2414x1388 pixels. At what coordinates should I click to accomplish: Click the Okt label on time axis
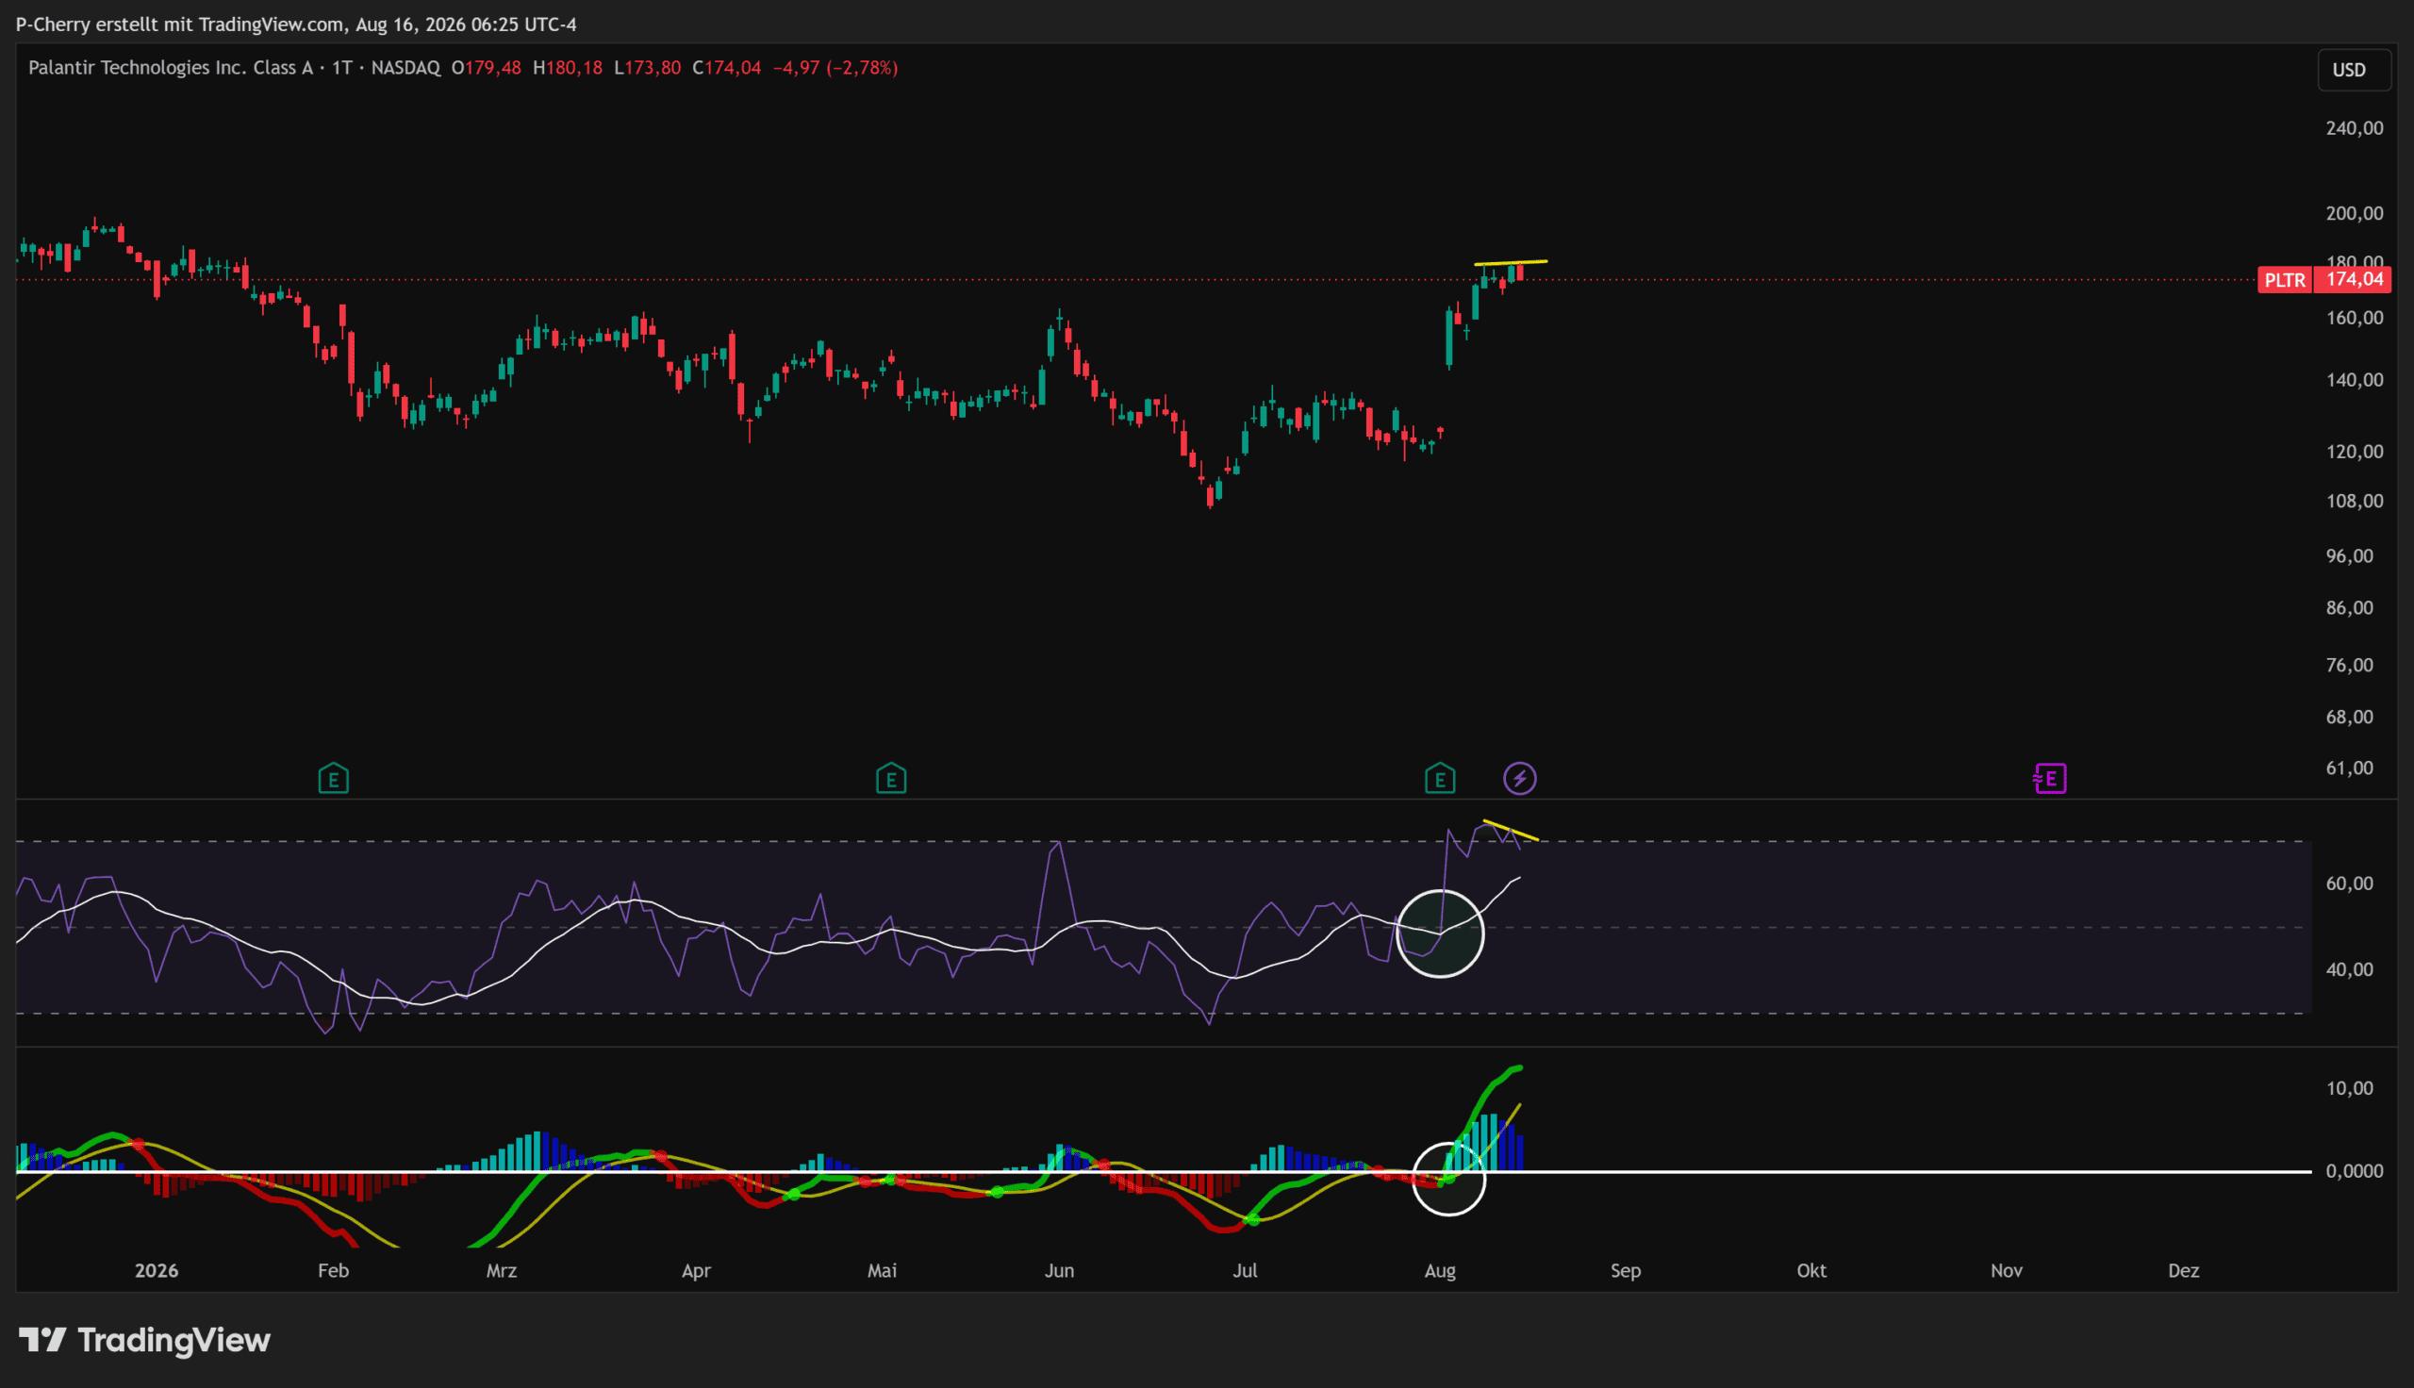click(1811, 1270)
